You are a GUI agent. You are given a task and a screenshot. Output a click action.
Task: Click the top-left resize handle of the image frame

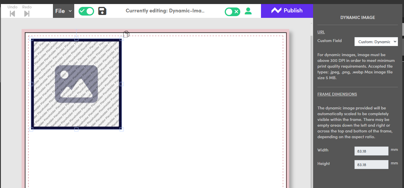tap(31, 39)
